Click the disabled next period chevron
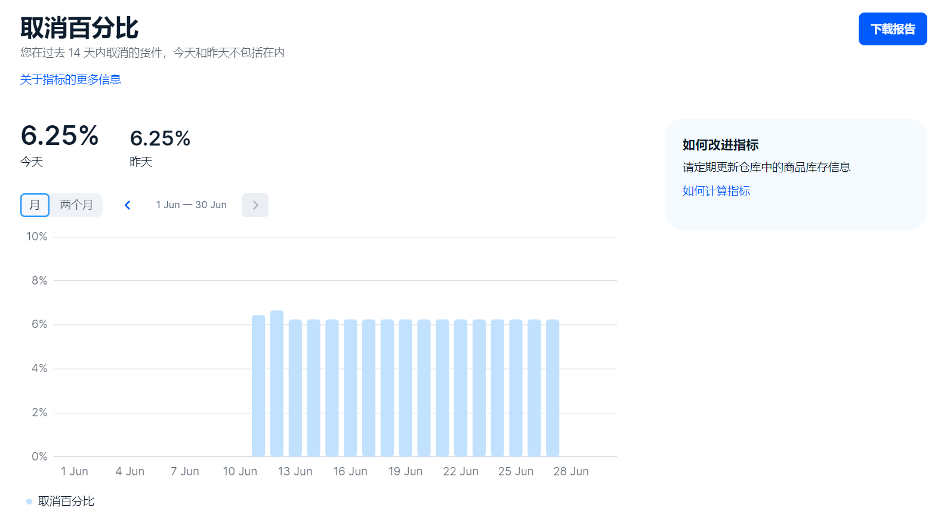Image resolution: width=947 pixels, height=532 pixels. pyautogui.click(x=255, y=205)
